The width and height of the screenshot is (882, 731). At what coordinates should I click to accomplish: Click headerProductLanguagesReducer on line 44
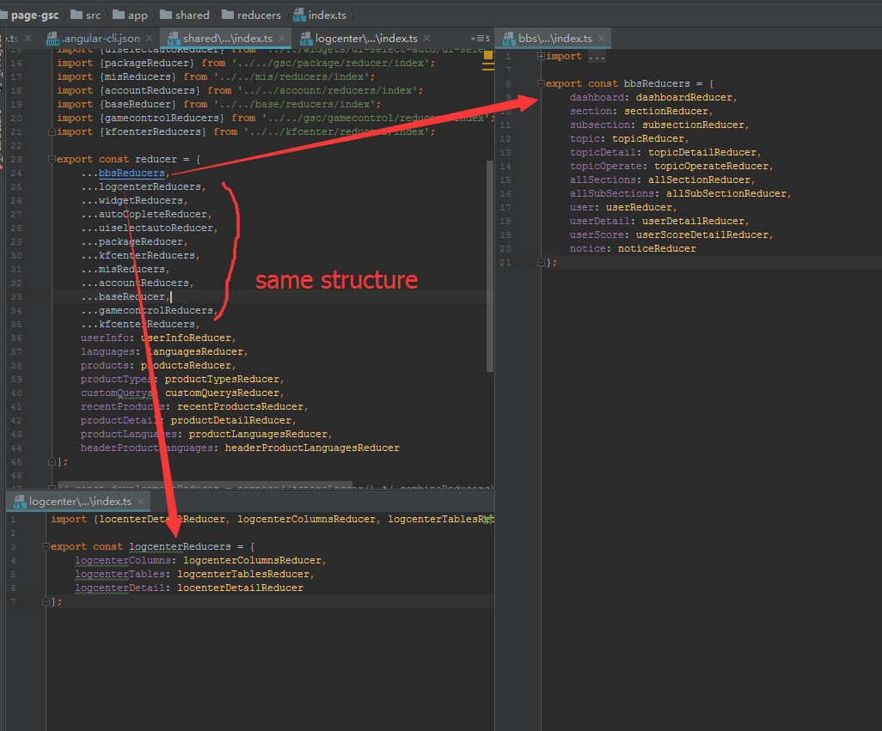(312, 448)
